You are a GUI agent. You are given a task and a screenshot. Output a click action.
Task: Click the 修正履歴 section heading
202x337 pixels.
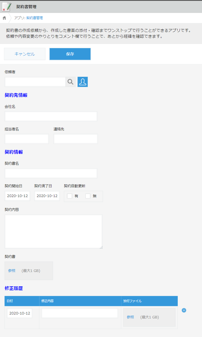click(14, 288)
